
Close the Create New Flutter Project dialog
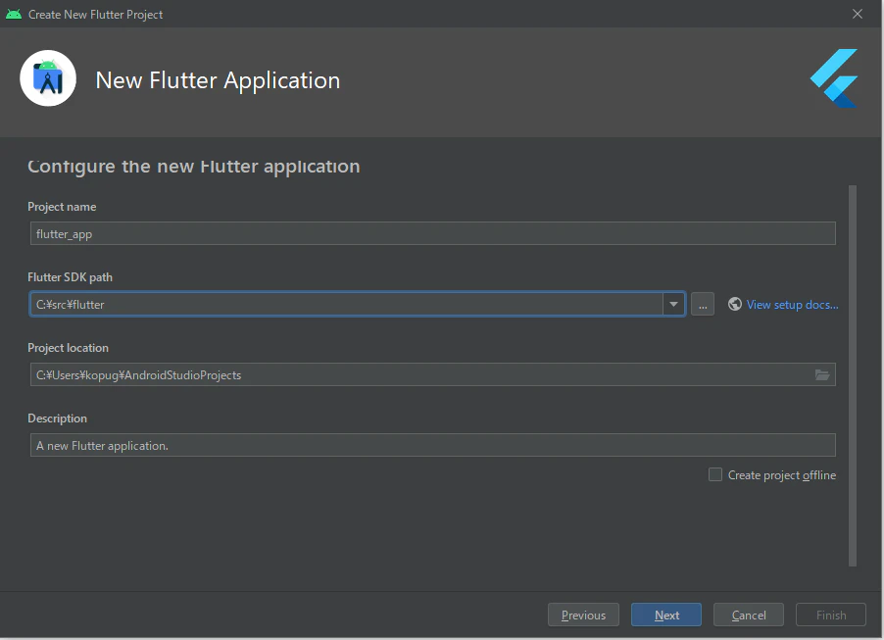tap(858, 14)
